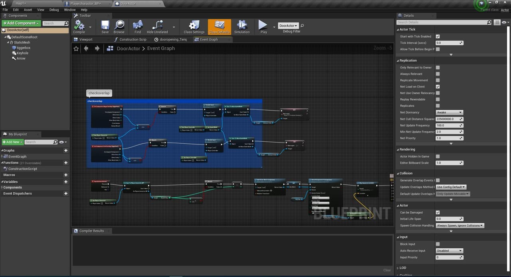Open the Edit menu

point(16,10)
